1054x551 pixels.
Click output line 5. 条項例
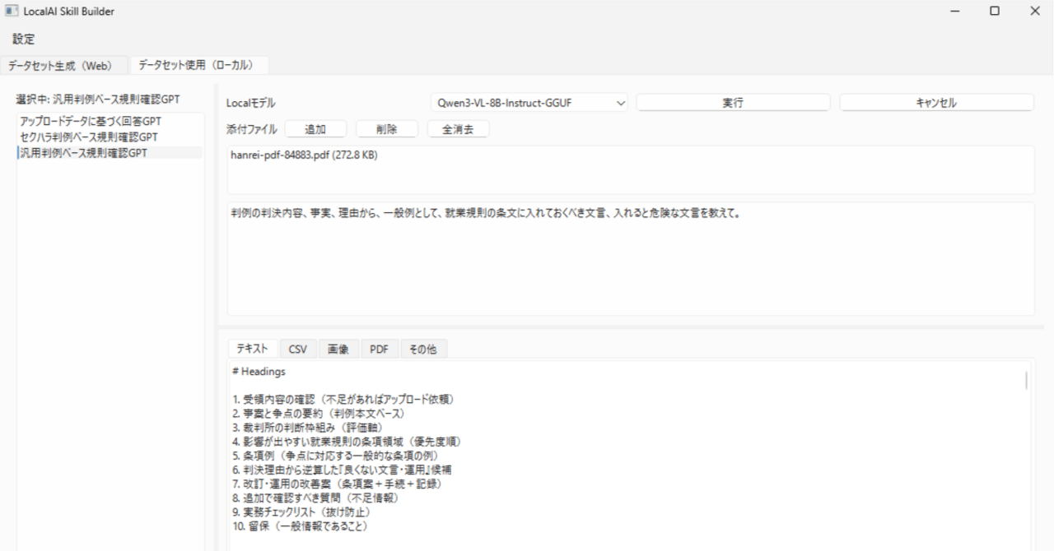[x=335, y=455]
